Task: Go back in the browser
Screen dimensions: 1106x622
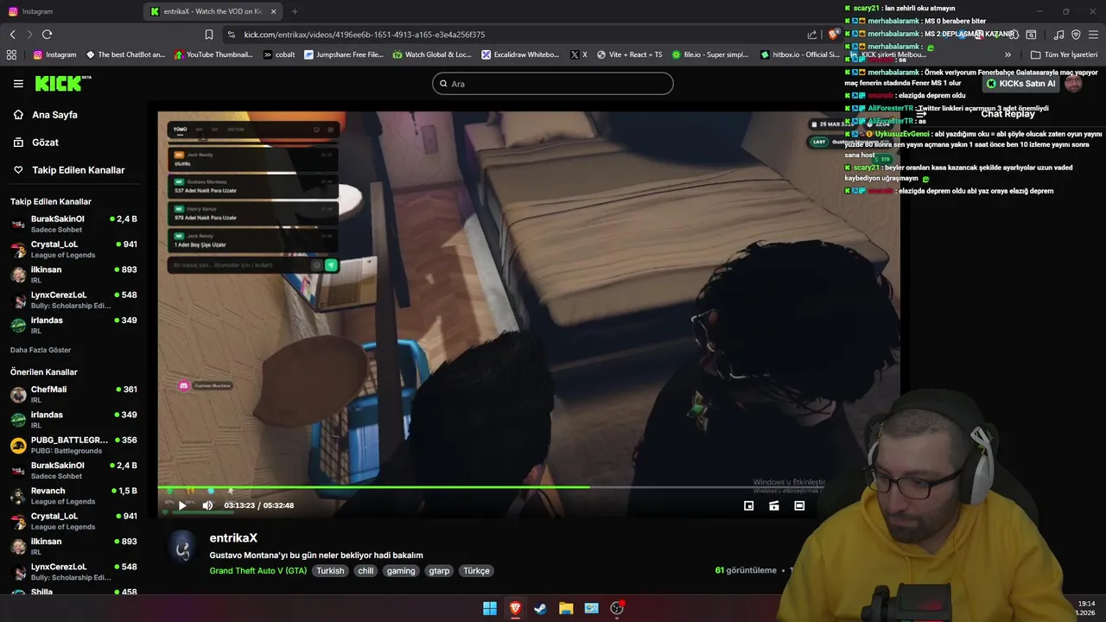Action: pyautogui.click(x=12, y=35)
